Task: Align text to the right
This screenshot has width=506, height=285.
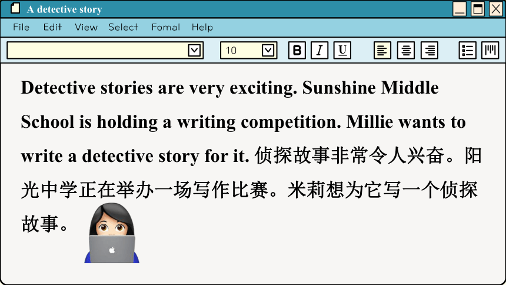Action: [x=430, y=50]
